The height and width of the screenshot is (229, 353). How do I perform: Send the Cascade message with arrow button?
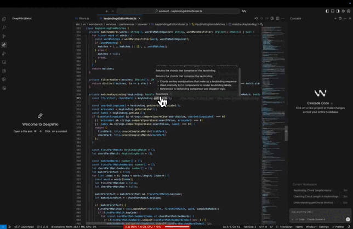click(x=348, y=219)
